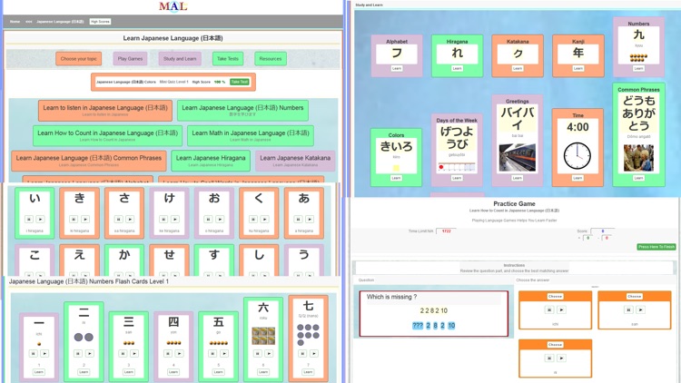This screenshot has width=681, height=383.
Task: Open the Choose your topic tab
Action: (79, 59)
